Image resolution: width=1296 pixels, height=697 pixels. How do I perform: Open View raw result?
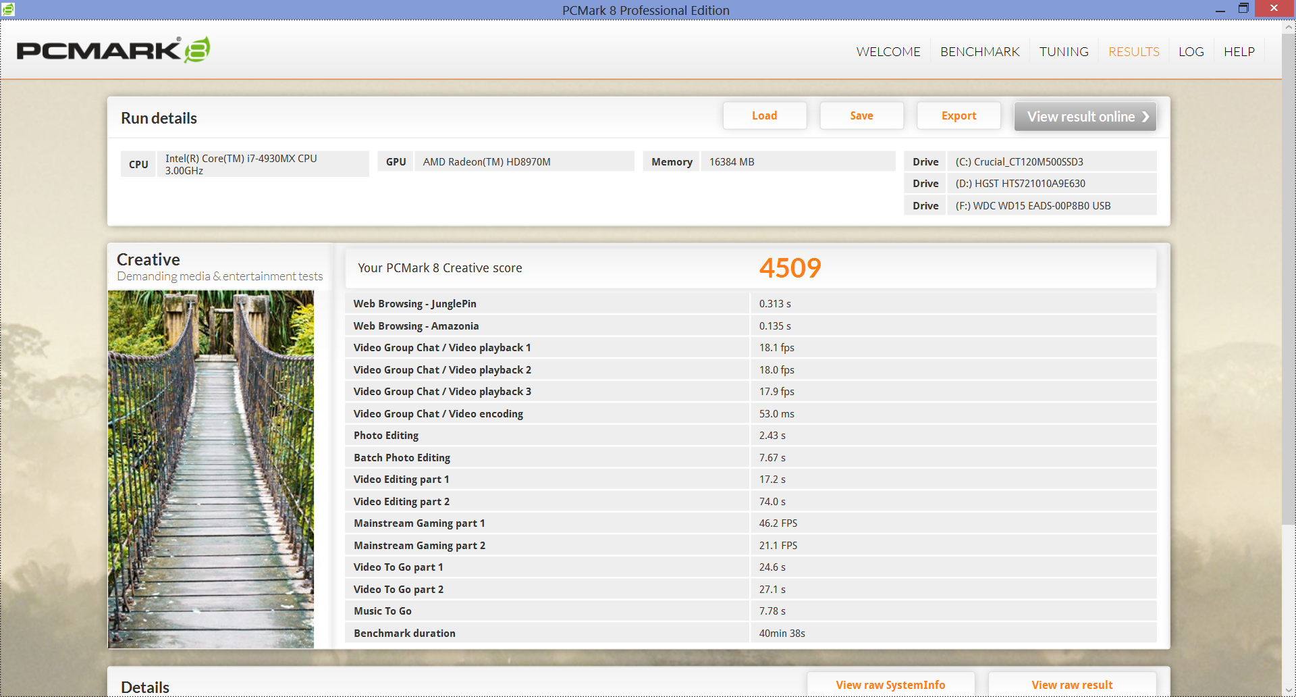(1072, 684)
